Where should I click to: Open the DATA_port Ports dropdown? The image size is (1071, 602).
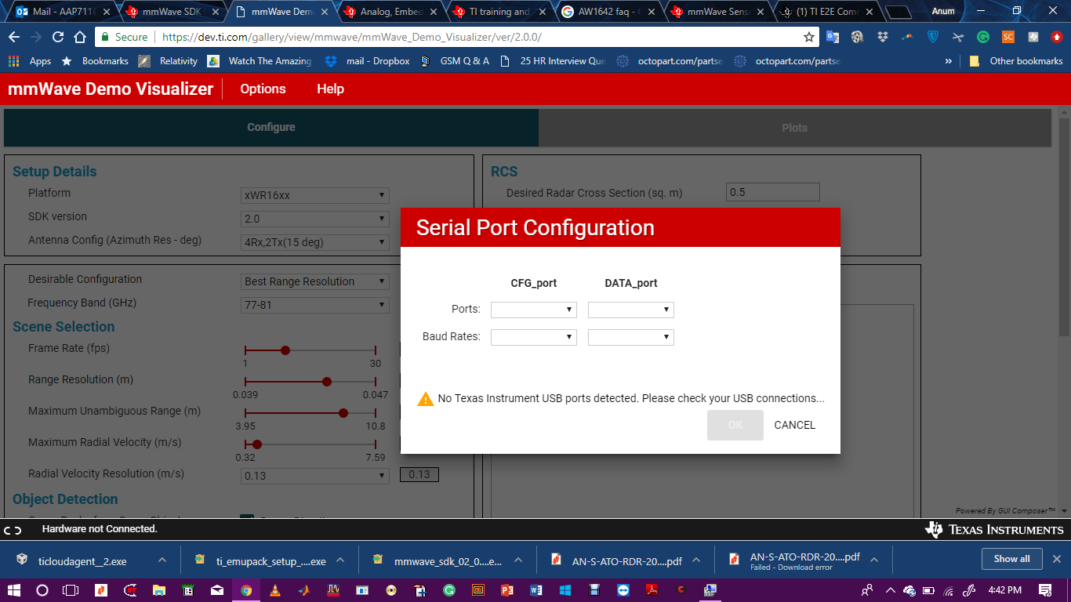click(x=631, y=310)
